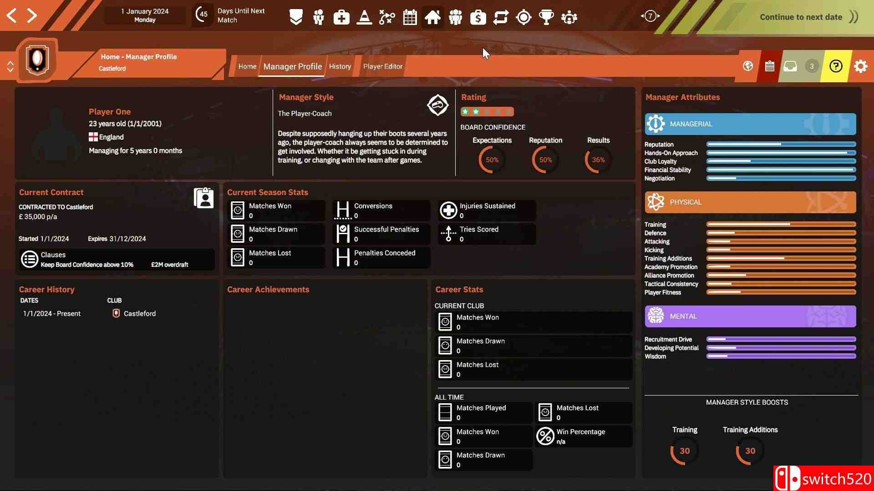Open the inbox tray icon

point(790,66)
